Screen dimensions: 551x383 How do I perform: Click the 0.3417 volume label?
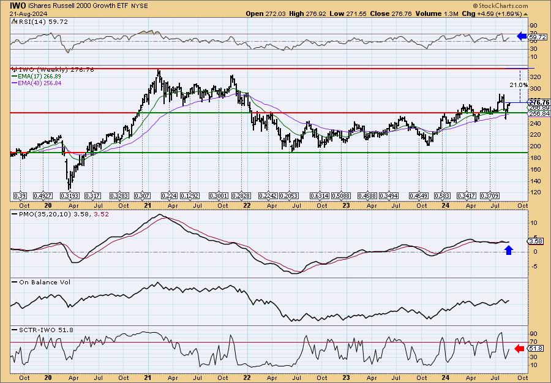467,195
